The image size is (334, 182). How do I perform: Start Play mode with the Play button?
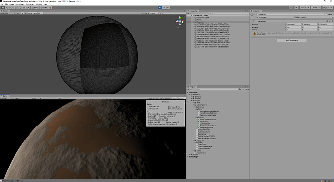pos(160,8)
